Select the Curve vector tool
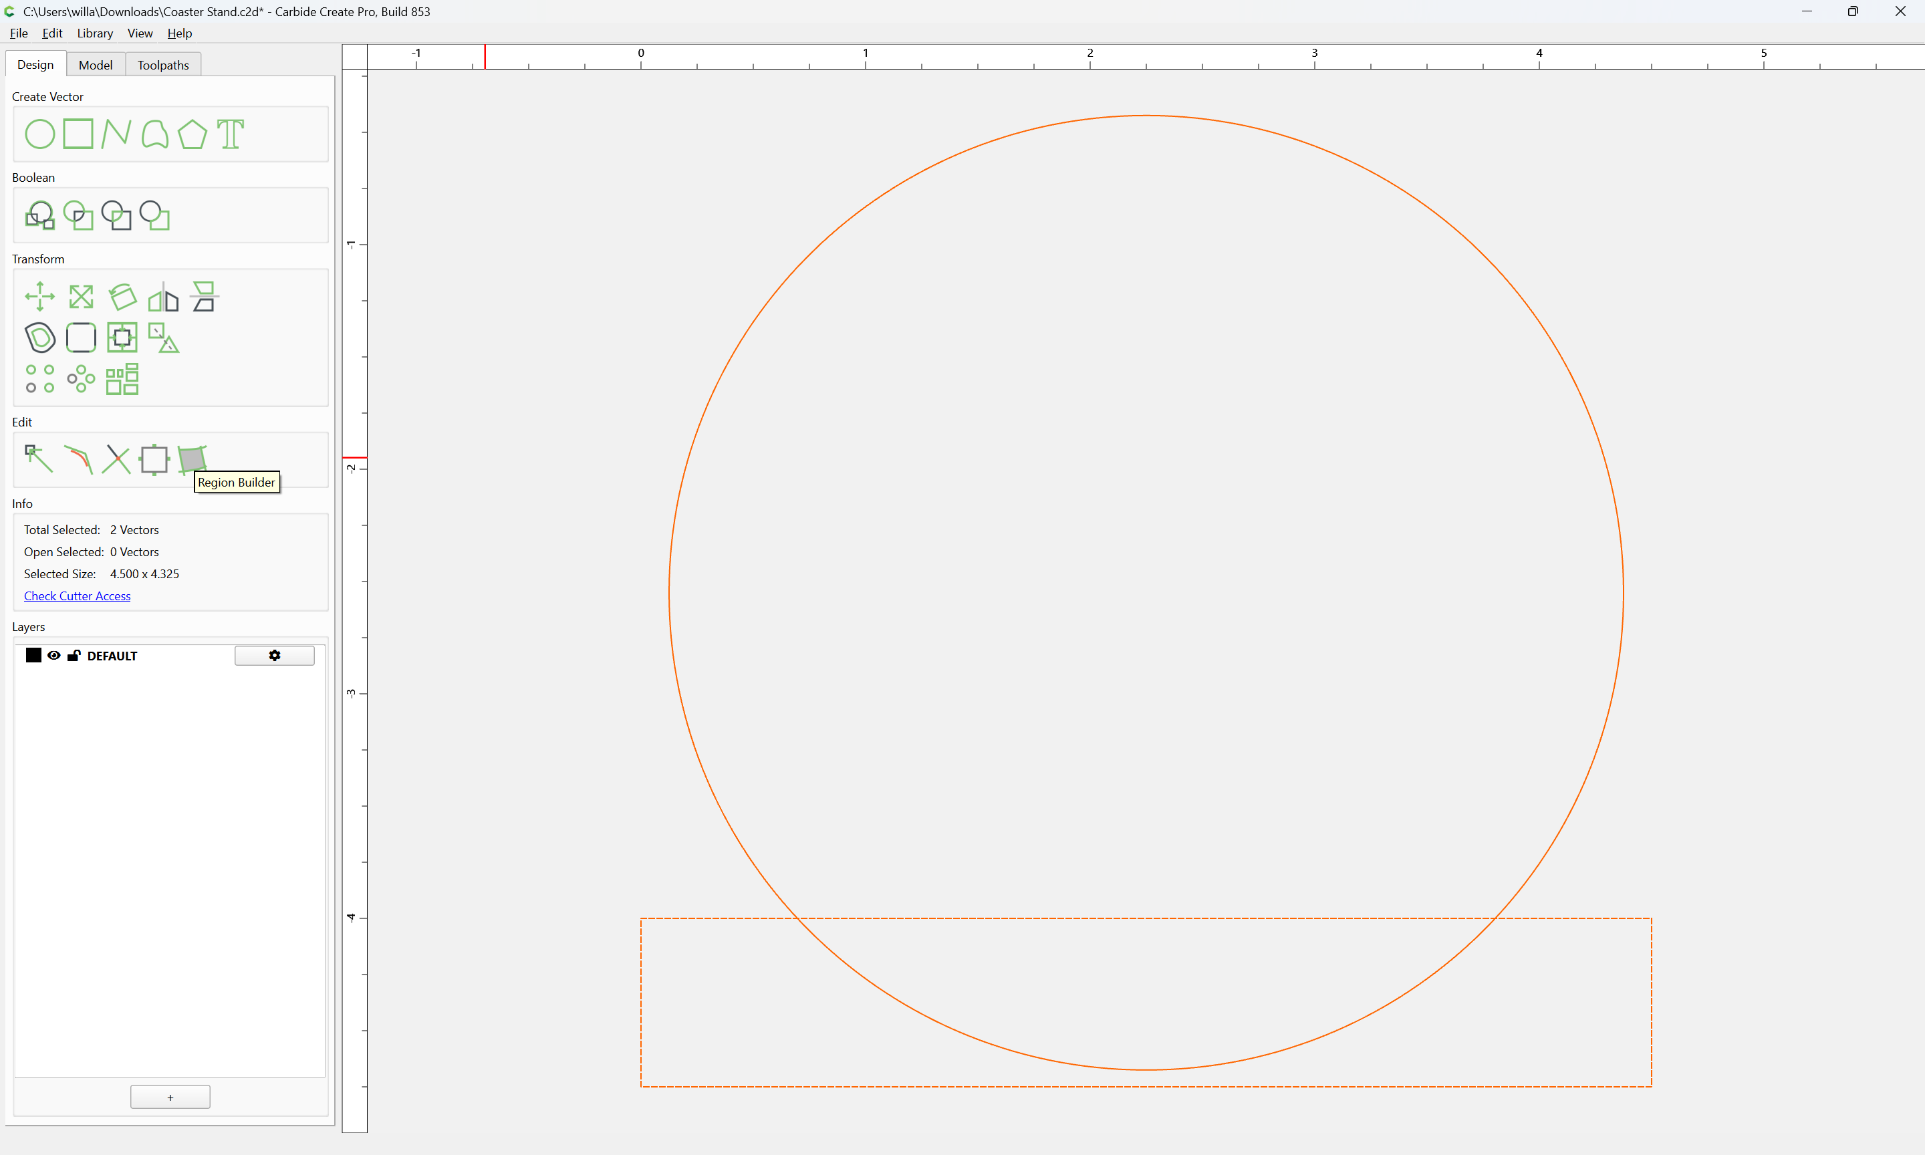1925x1155 pixels. [155, 134]
